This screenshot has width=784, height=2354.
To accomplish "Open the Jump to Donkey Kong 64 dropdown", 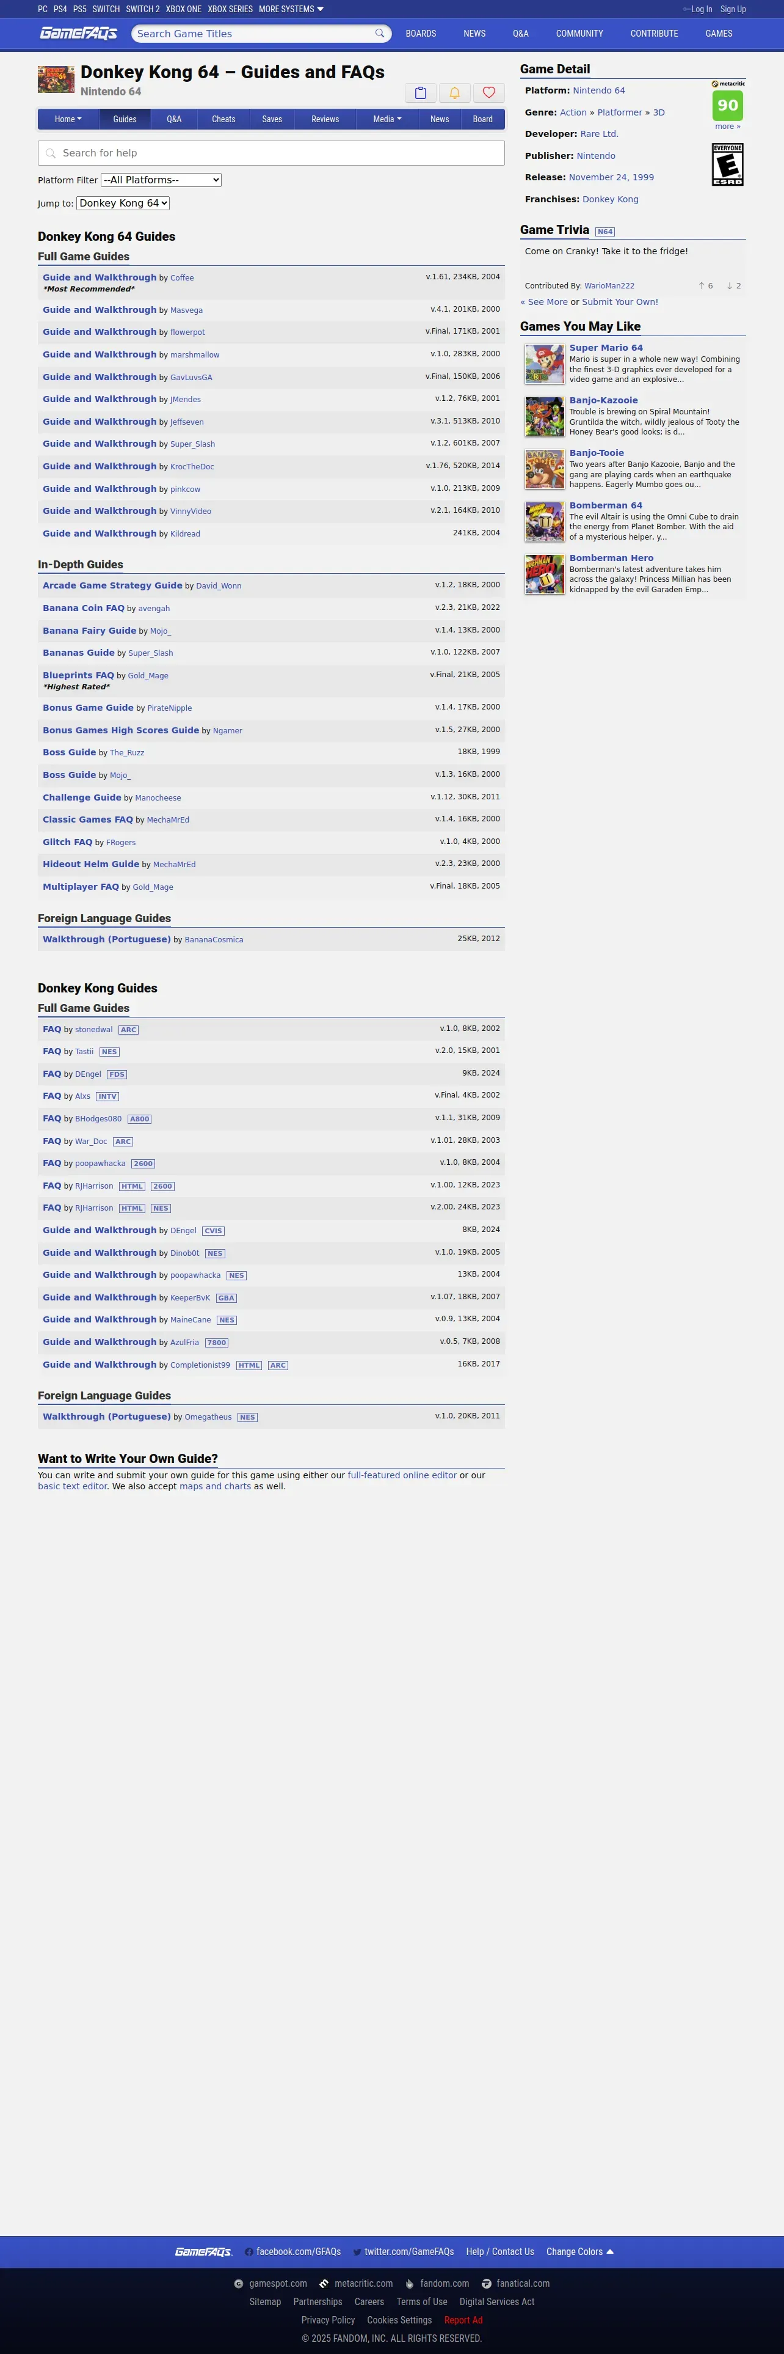I will [x=123, y=203].
